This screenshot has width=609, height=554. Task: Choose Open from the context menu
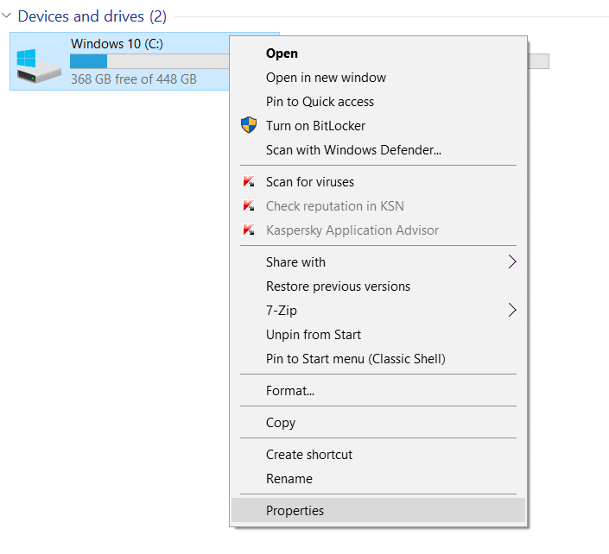[377, 54]
